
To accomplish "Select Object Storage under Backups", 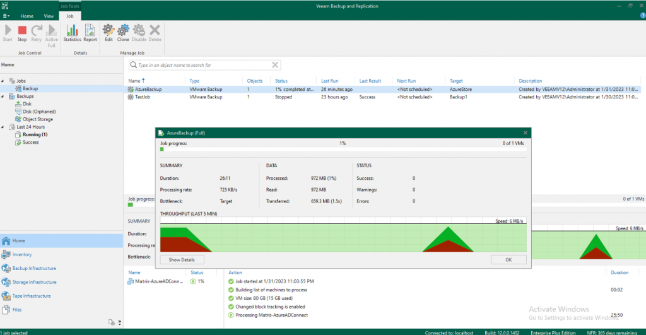I will coord(37,119).
